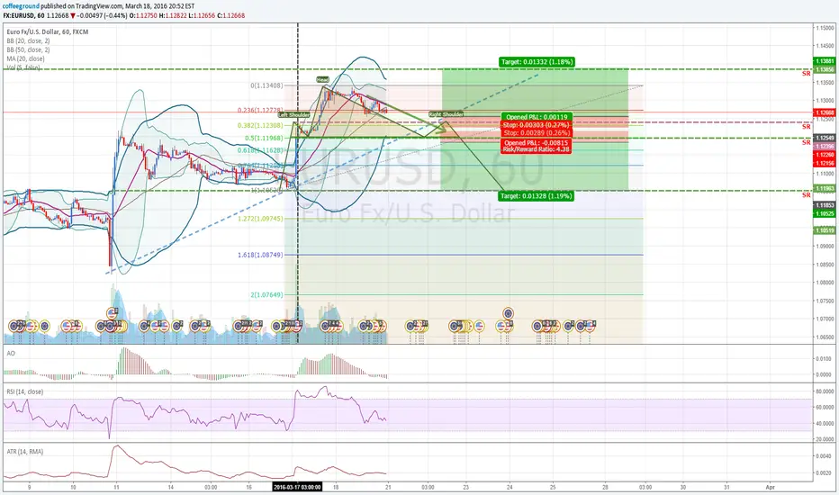The width and height of the screenshot is (839, 495).
Task: Click the 1.13881 green price tag
Action: (x=824, y=61)
